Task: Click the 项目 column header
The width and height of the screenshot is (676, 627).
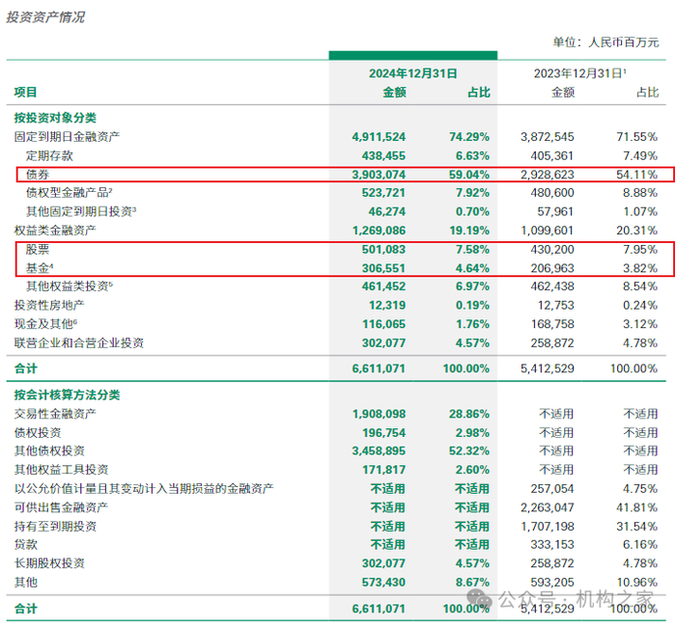Action: point(25,93)
